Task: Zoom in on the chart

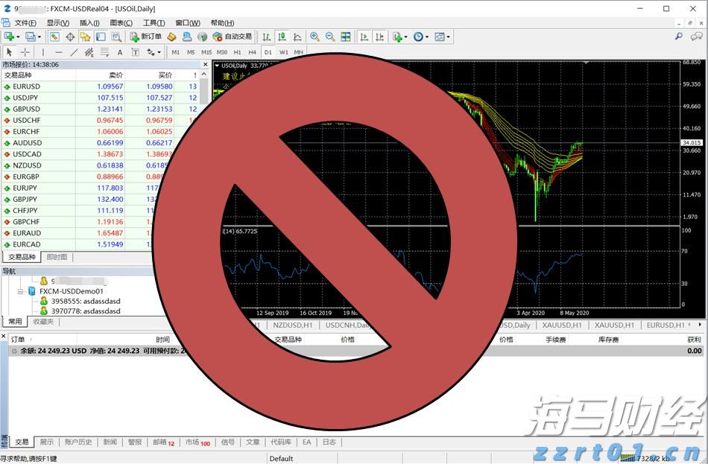Action: pyautogui.click(x=313, y=36)
